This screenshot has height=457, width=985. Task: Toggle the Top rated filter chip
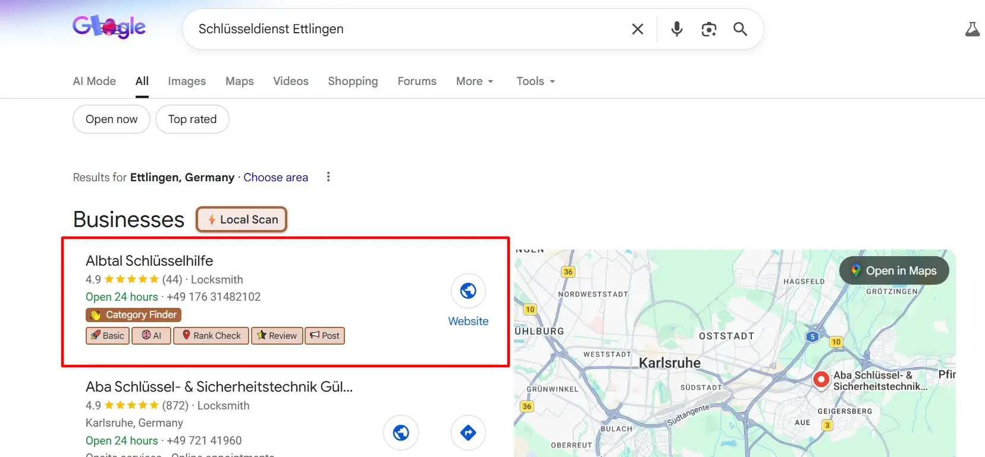click(192, 119)
